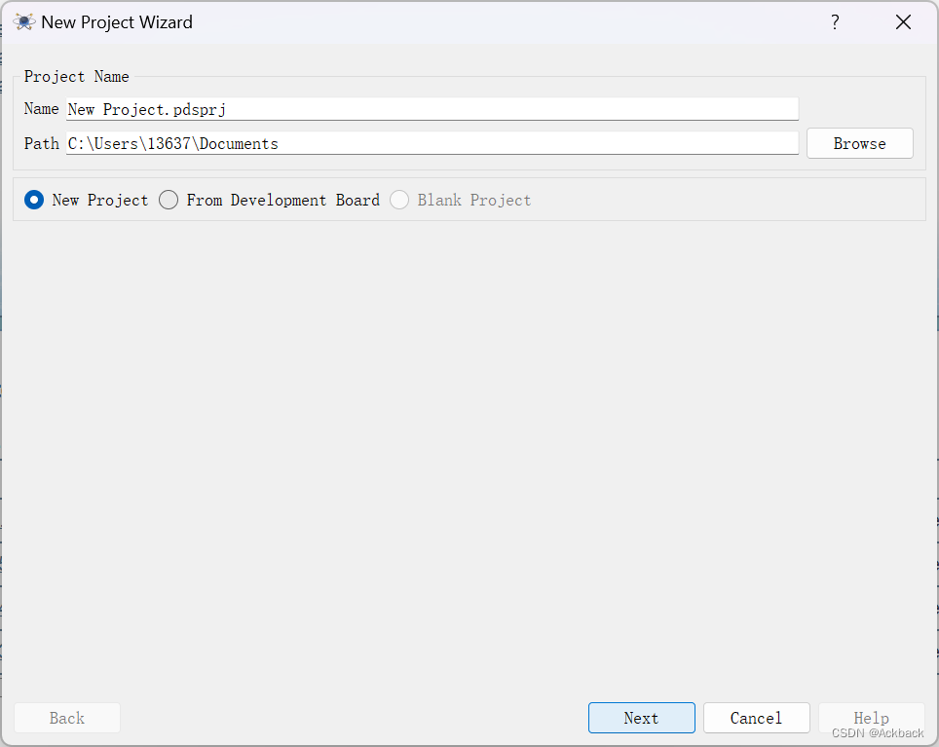Click the Back button
The image size is (939, 747).
[x=67, y=718]
